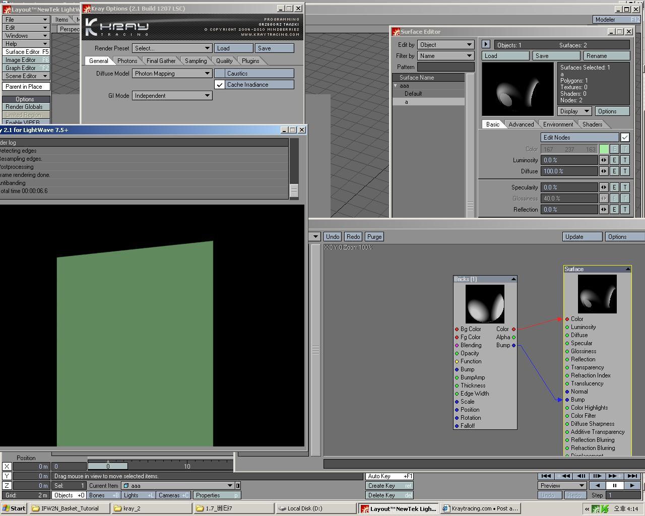
Task: Click the Diffuse texture T button
Action: click(x=625, y=171)
